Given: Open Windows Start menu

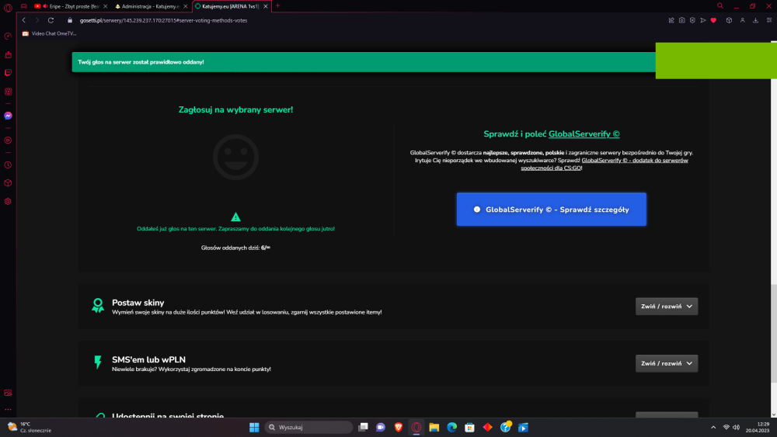Looking at the screenshot, I should (x=254, y=427).
